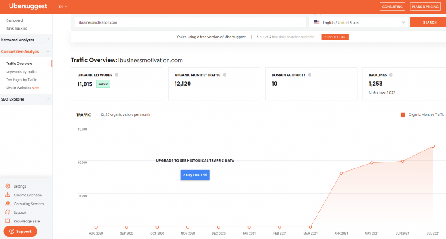Open Top Pages by Traffic

tap(22, 80)
